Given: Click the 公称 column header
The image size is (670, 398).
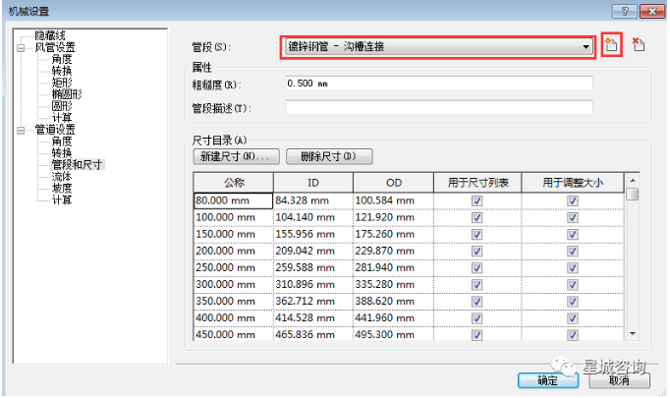Looking at the screenshot, I should (x=234, y=183).
